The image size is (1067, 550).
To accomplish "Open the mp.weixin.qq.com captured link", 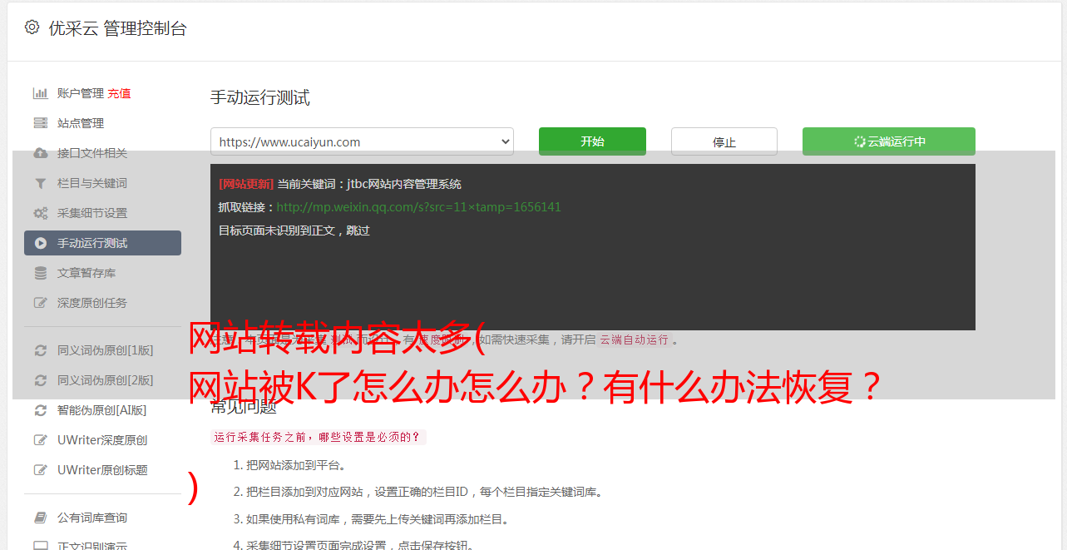I will (418, 207).
